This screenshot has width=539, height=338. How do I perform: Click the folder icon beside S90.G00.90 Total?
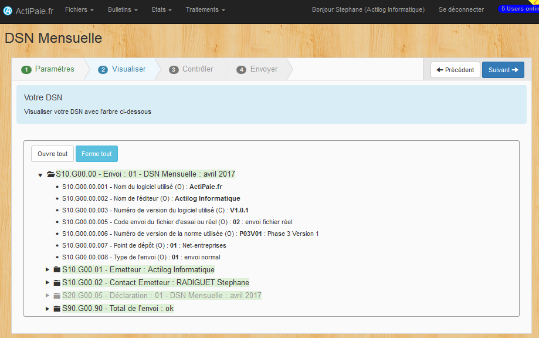[57, 309]
